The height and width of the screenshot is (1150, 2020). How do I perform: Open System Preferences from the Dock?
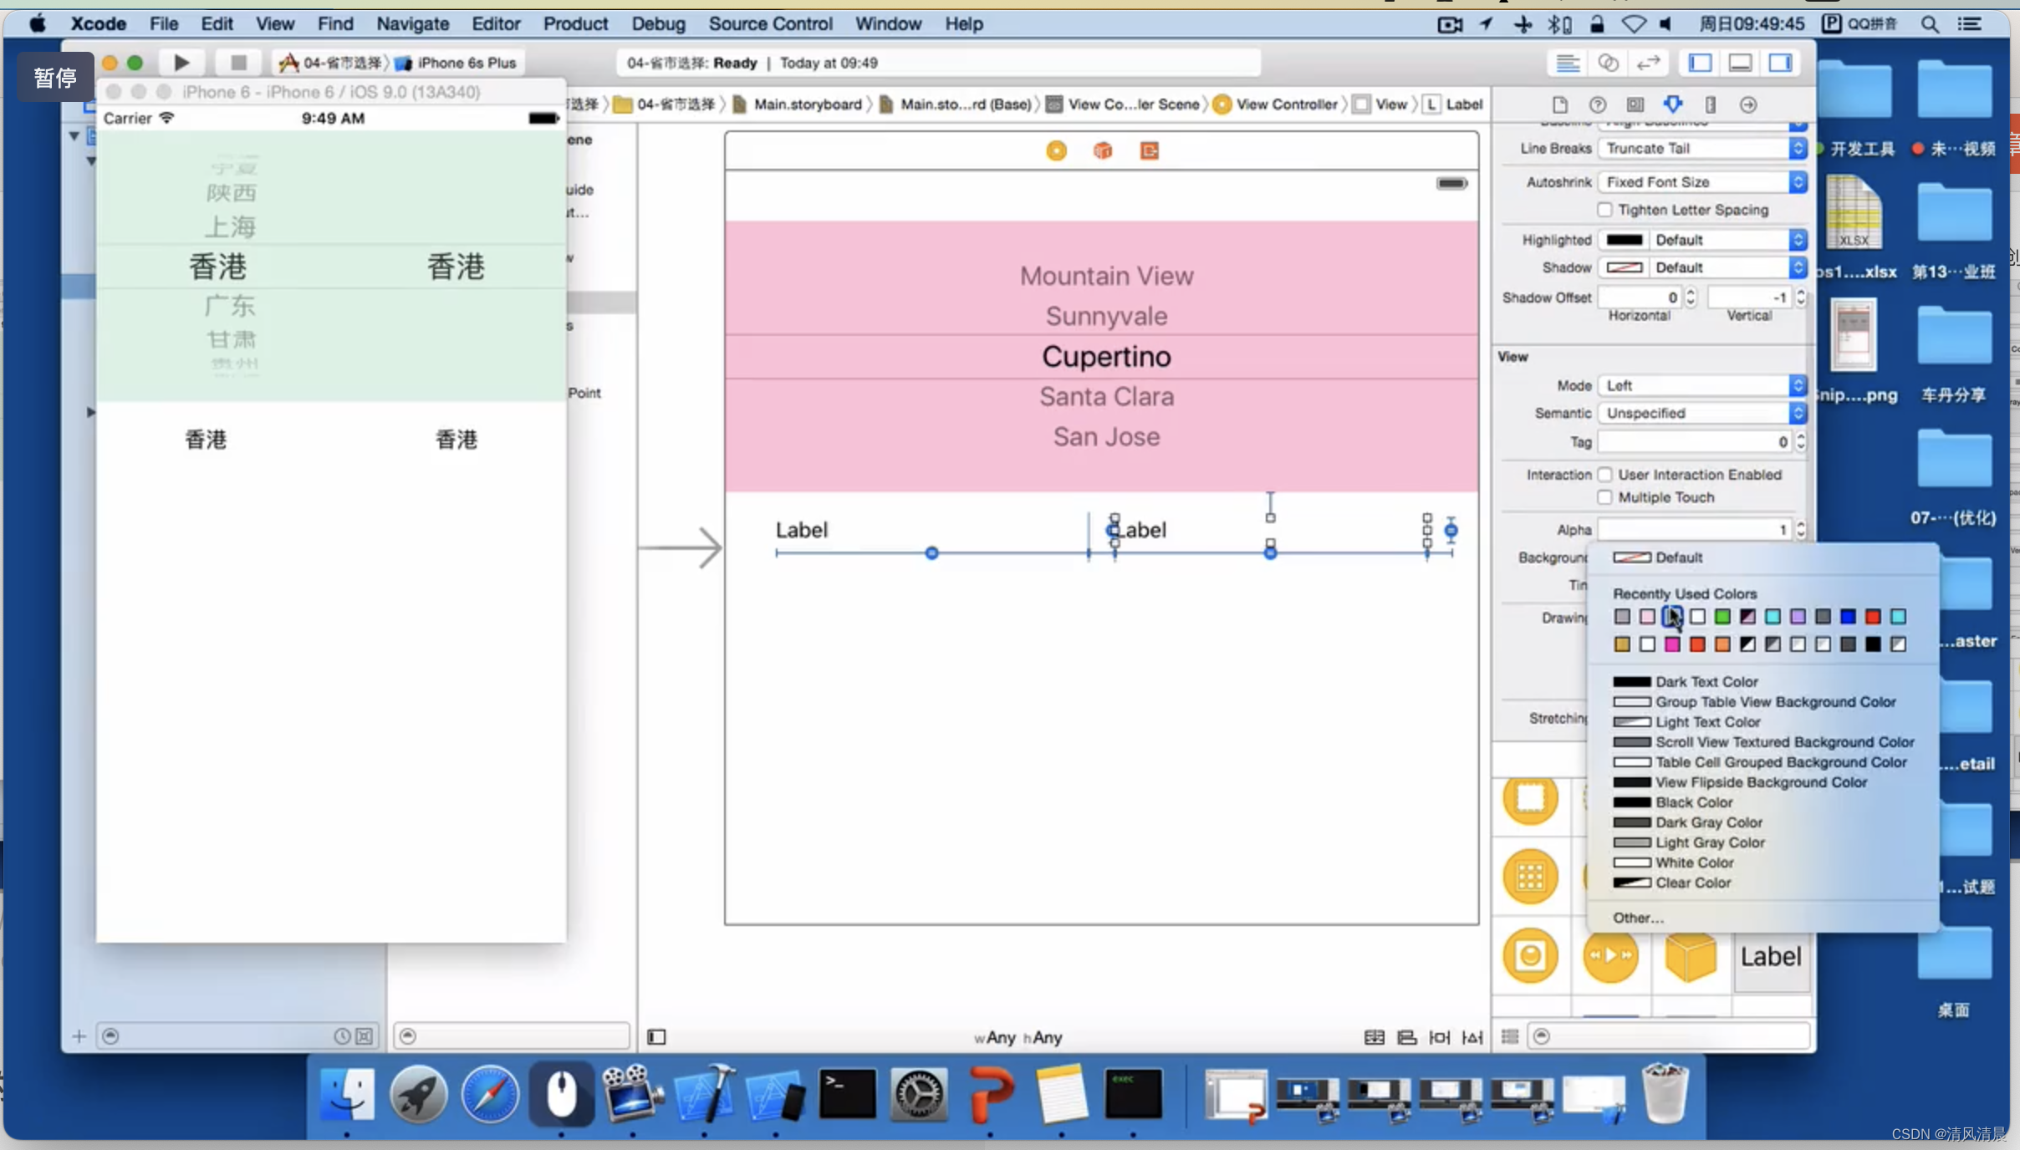pos(918,1093)
